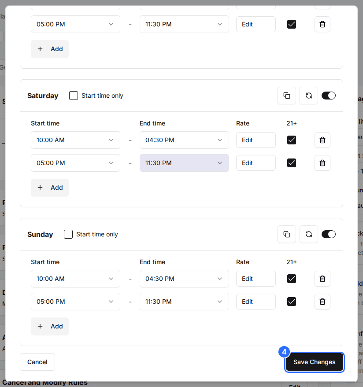The width and height of the screenshot is (363, 387).
Task: Click Cancel button
Action: (37, 362)
